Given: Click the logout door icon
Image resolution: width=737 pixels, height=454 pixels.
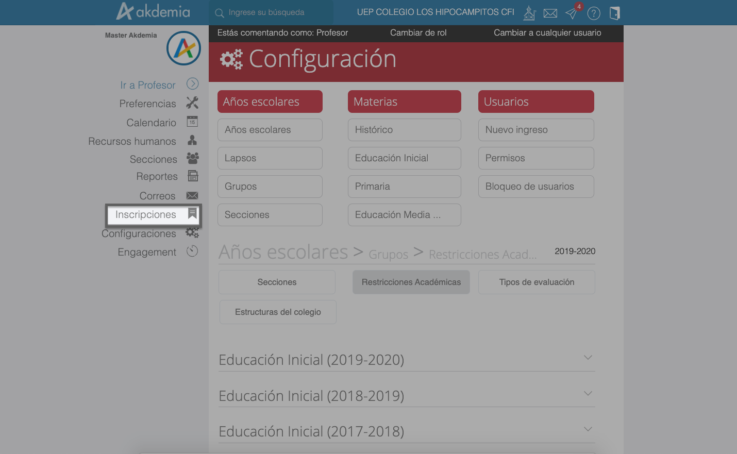Looking at the screenshot, I should (614, 13).
